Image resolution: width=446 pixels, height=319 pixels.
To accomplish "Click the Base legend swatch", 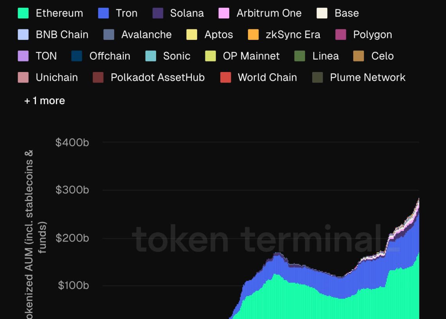I will [322, 13].
